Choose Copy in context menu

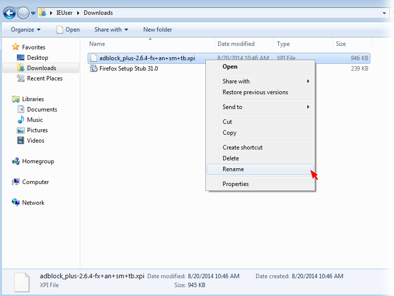[x=260, y=133]
